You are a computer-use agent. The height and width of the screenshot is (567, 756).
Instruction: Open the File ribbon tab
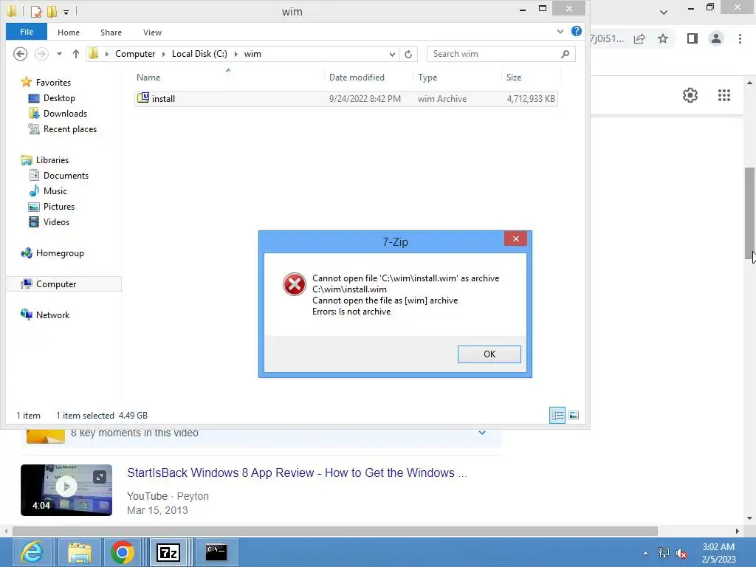(x=27, y=32)
